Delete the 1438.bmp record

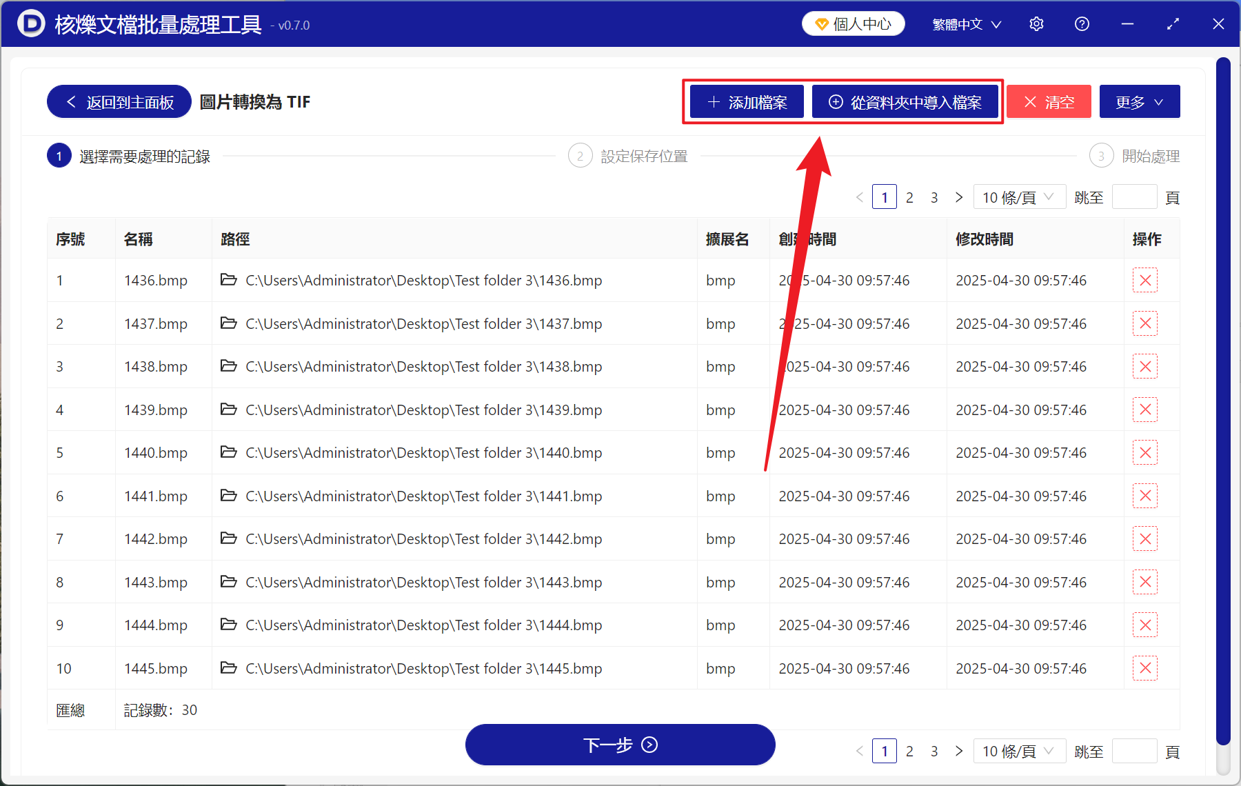(1144, 366)
